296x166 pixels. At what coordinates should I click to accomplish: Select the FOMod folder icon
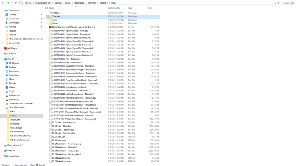point(51,13)
